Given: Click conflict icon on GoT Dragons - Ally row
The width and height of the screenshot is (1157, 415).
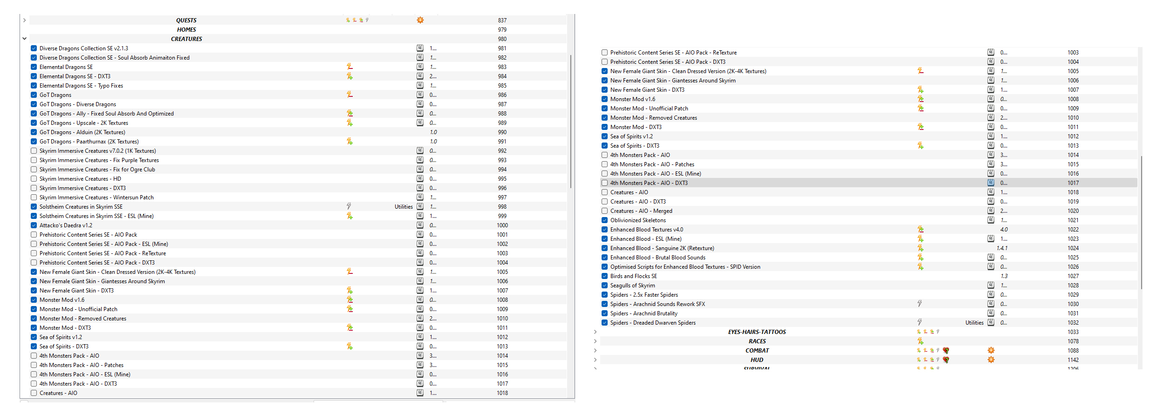Looking at the screenshot, I should [x=349, y=114].
